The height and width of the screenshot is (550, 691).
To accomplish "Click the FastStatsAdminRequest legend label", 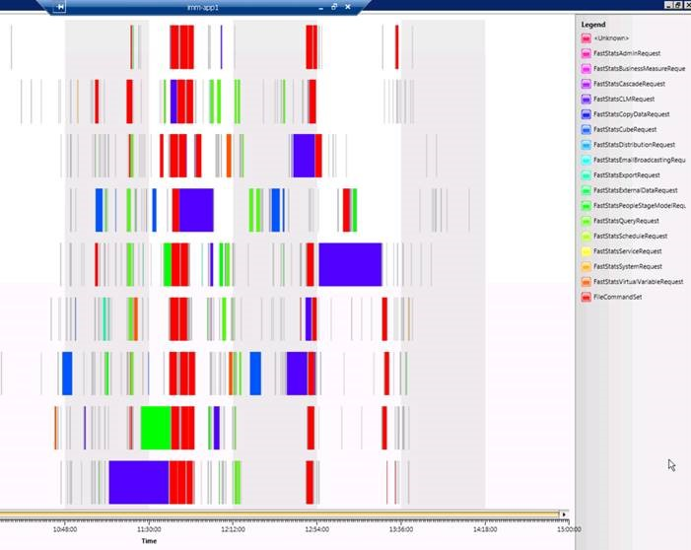I will (x=627, y=53).
